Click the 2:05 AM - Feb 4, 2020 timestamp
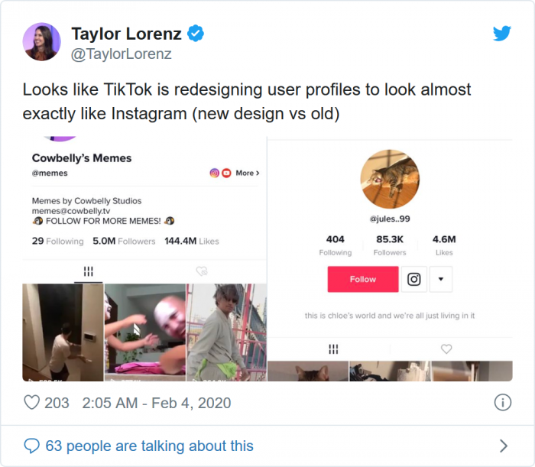535x467 pixels. point(156,402)
